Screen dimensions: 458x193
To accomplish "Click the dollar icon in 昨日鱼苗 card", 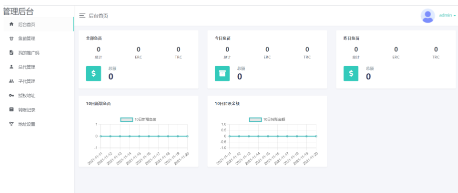I will pos(351,73).
